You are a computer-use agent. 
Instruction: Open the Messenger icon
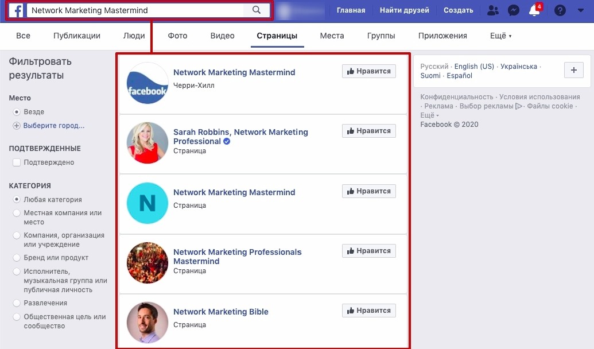tap(513, 10)
